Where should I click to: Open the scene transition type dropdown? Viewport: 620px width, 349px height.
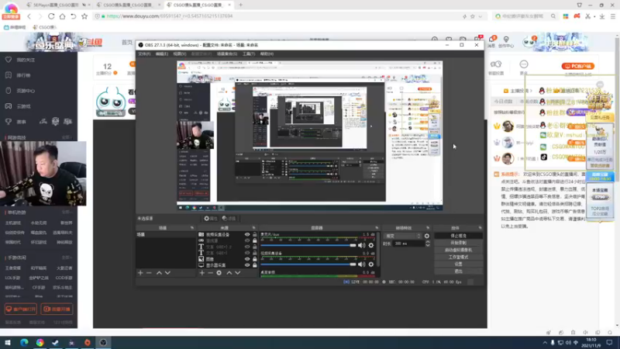point(403,236)
